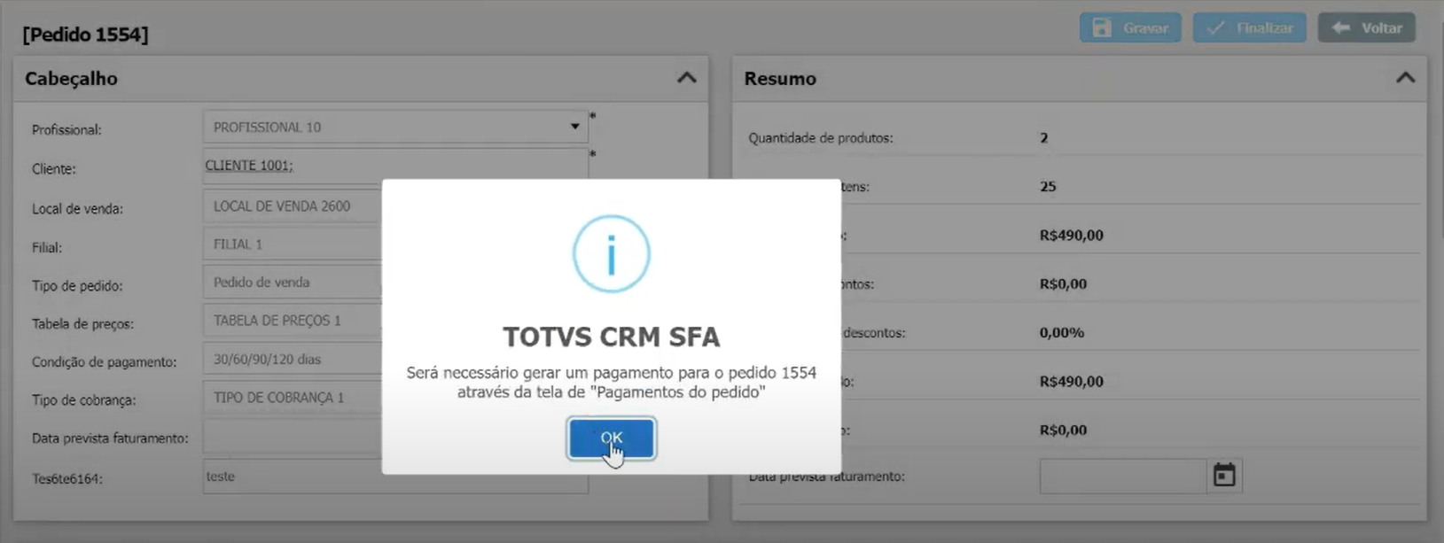Click the Resumo Data prevista faturamento input
Image resolution: width=1444 pixels, height=543 pixels.
[1123, 476]
